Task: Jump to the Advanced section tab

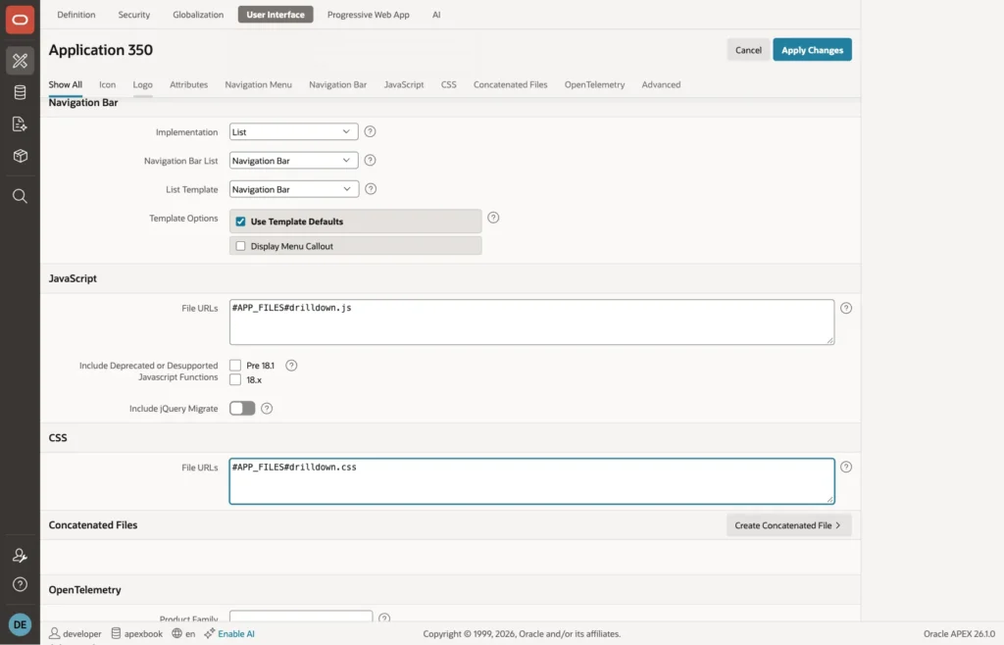Action: click(661, 84)
